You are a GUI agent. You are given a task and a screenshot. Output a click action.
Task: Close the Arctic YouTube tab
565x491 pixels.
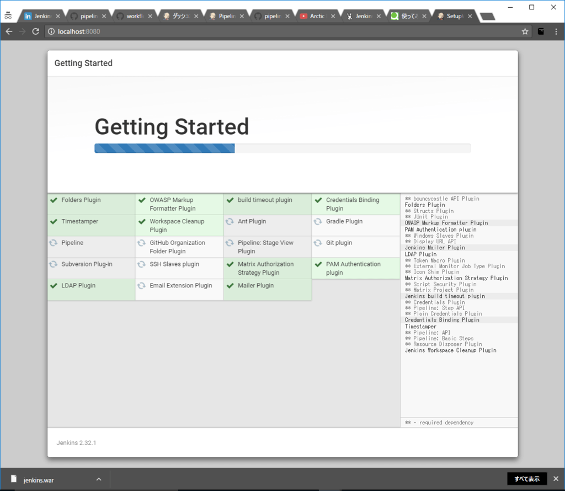(333, 16)
